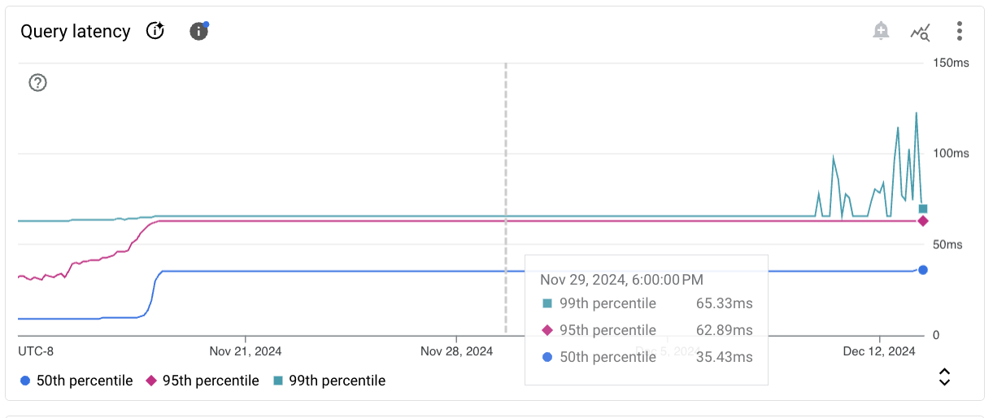Open the info icon with blue dot
Screen dimensions: 993x418
pos(199,32)
